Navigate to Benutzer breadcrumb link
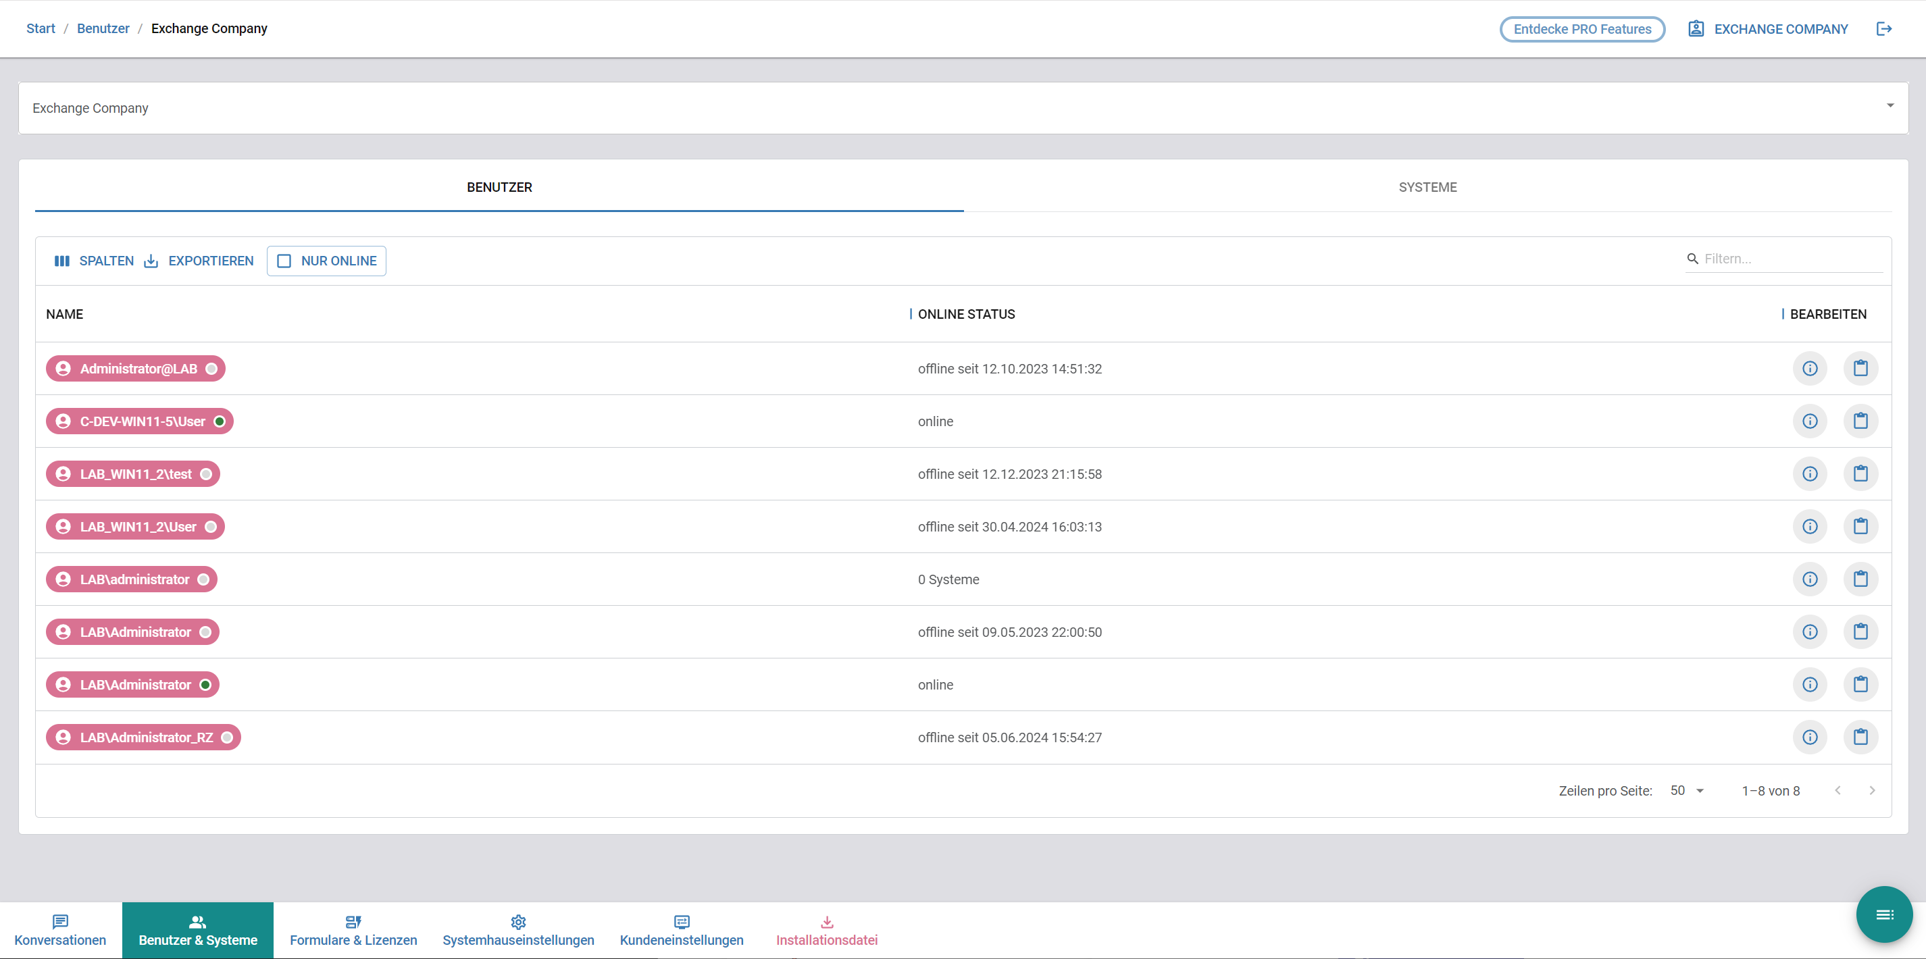This screenshot has width=1926, height=959. click(x=103, y=28)
